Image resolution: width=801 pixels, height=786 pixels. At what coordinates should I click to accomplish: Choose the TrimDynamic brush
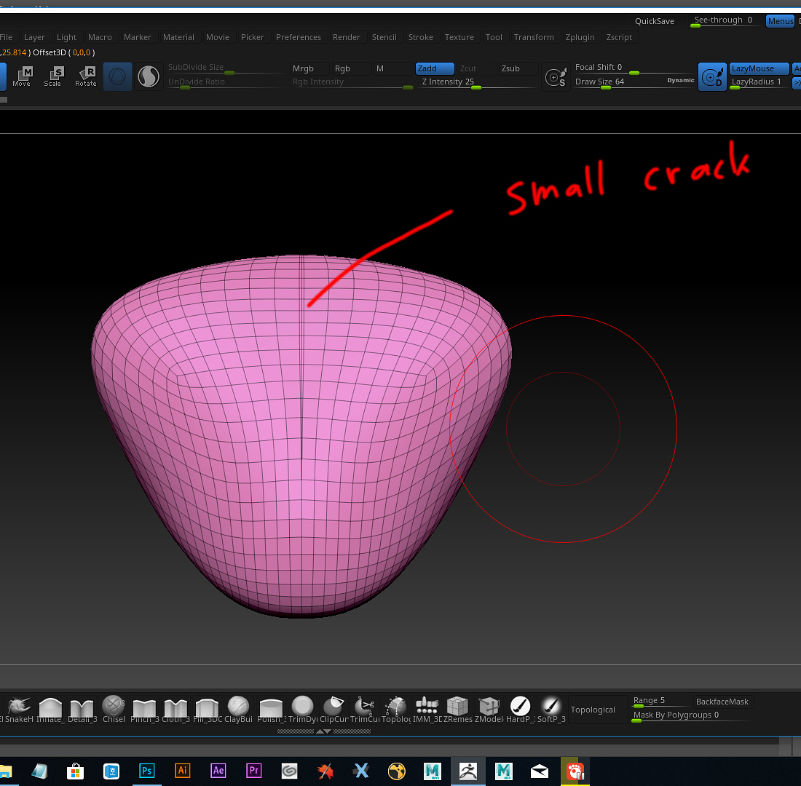tap(302, 710)
